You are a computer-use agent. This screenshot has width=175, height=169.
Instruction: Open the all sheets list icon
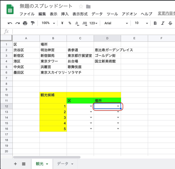click(24, 164)
